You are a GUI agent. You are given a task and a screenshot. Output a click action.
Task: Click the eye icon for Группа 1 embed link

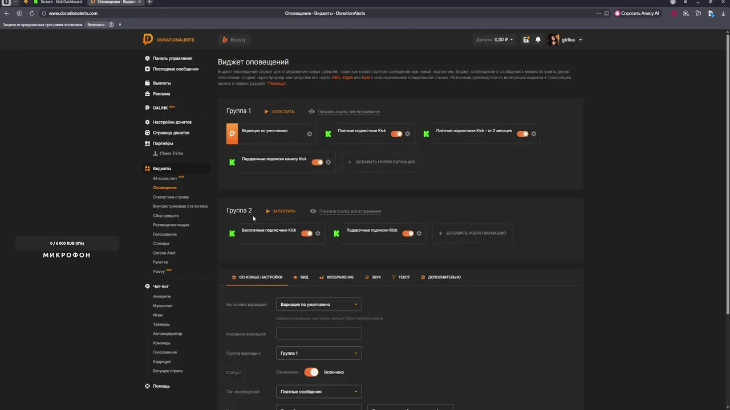[x=311, y=112]
